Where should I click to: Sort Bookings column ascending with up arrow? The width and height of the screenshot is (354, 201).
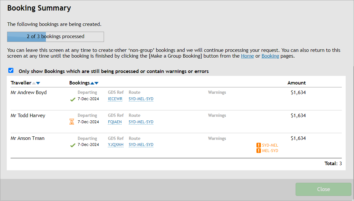pos(92,83)
